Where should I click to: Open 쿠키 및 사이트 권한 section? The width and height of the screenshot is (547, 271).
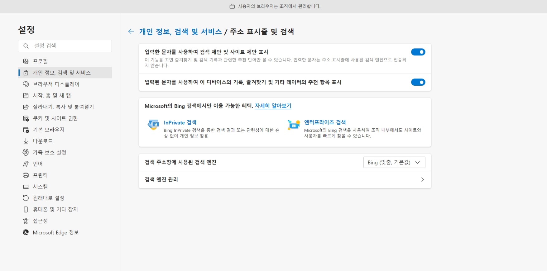pos(65,118)
